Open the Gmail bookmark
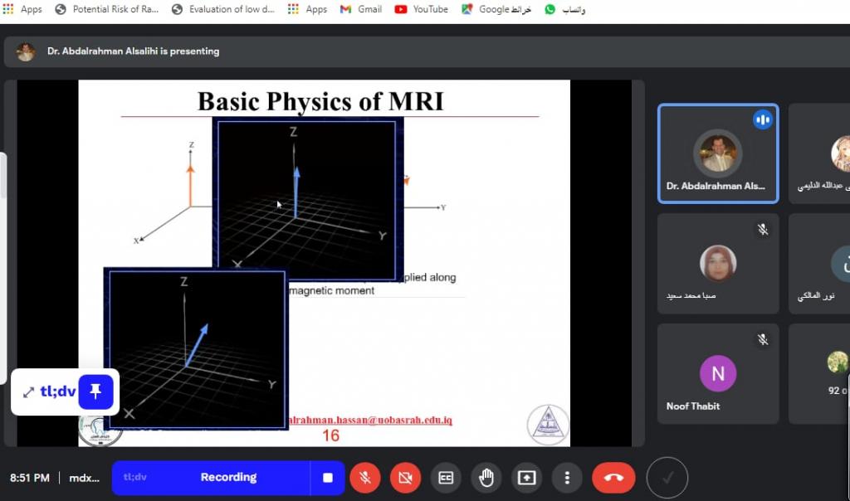Image resolution: width=850 pixels, height=501 pixels. [x=361, y=9]
